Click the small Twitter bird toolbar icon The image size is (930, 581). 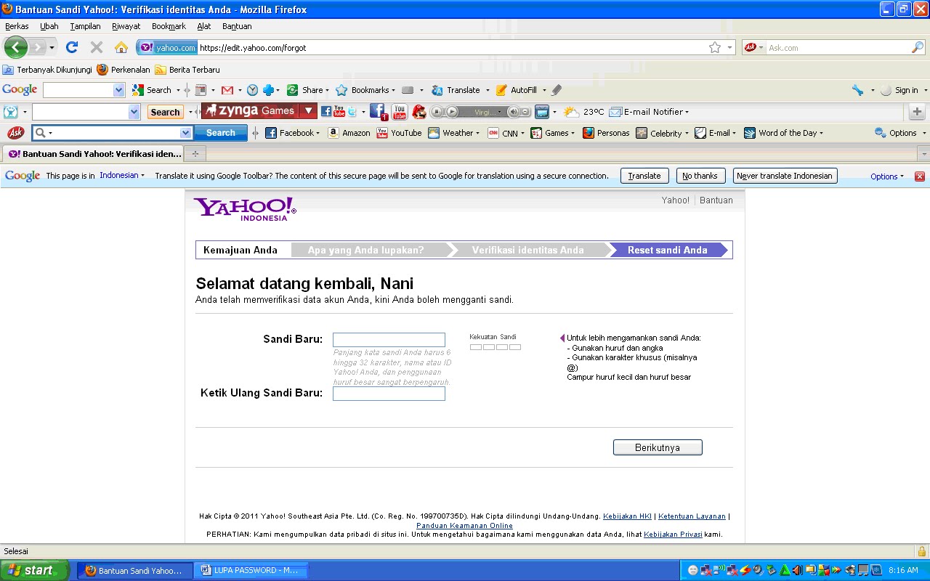[x=352, y=111]
